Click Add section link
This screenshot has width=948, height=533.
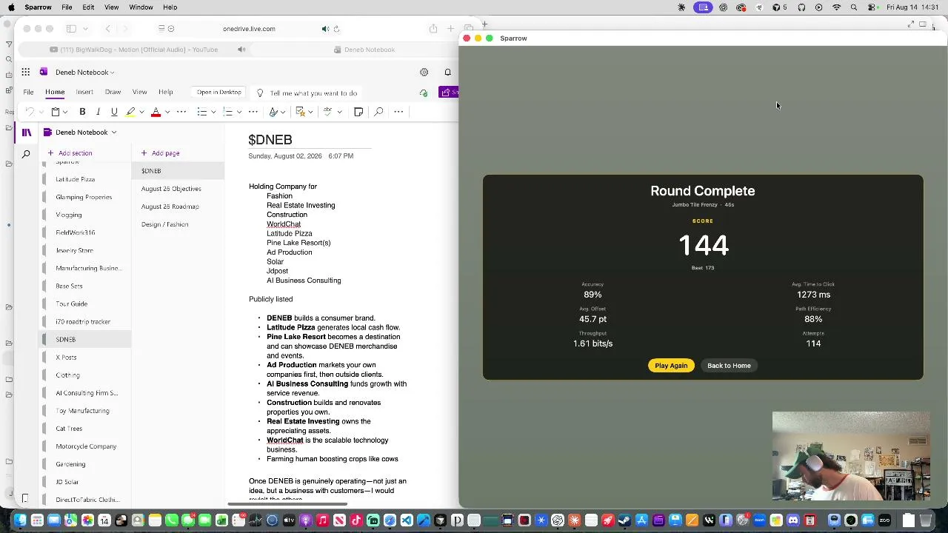70,153
